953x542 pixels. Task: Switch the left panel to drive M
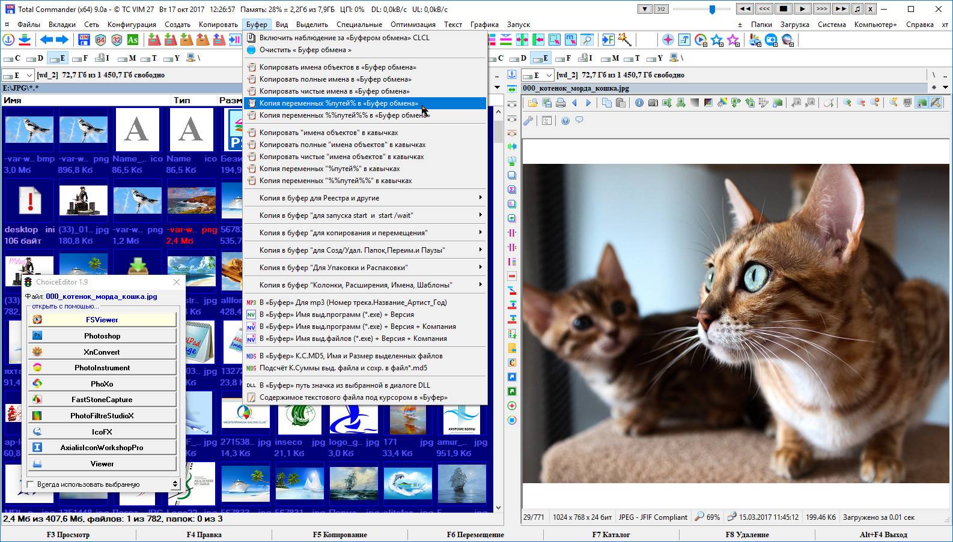(127, 58)
